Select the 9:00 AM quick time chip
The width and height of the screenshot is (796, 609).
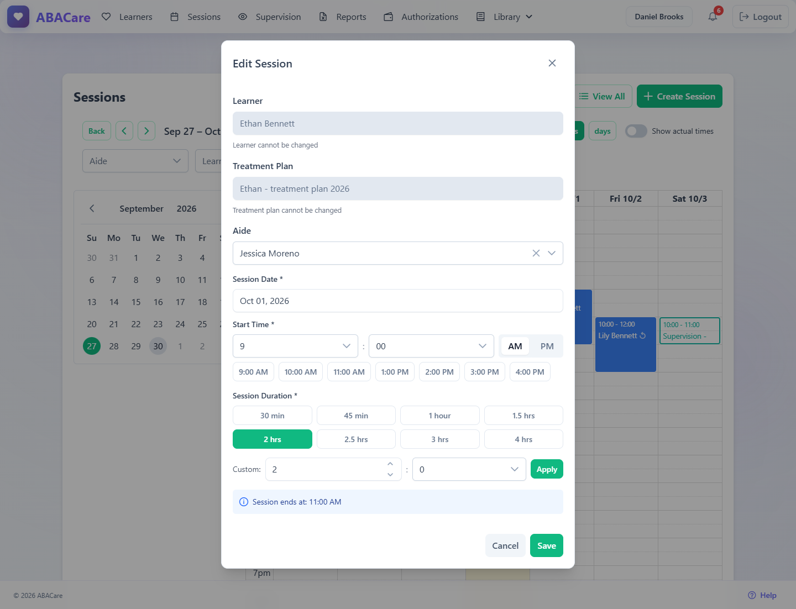[x=253, y=372]
